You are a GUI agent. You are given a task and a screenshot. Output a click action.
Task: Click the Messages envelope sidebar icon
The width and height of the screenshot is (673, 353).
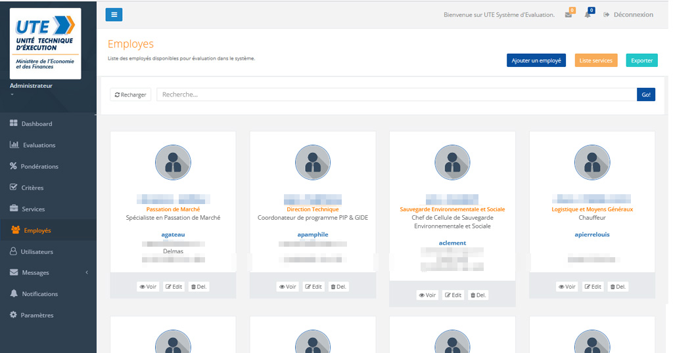click(x=14, y=272)
